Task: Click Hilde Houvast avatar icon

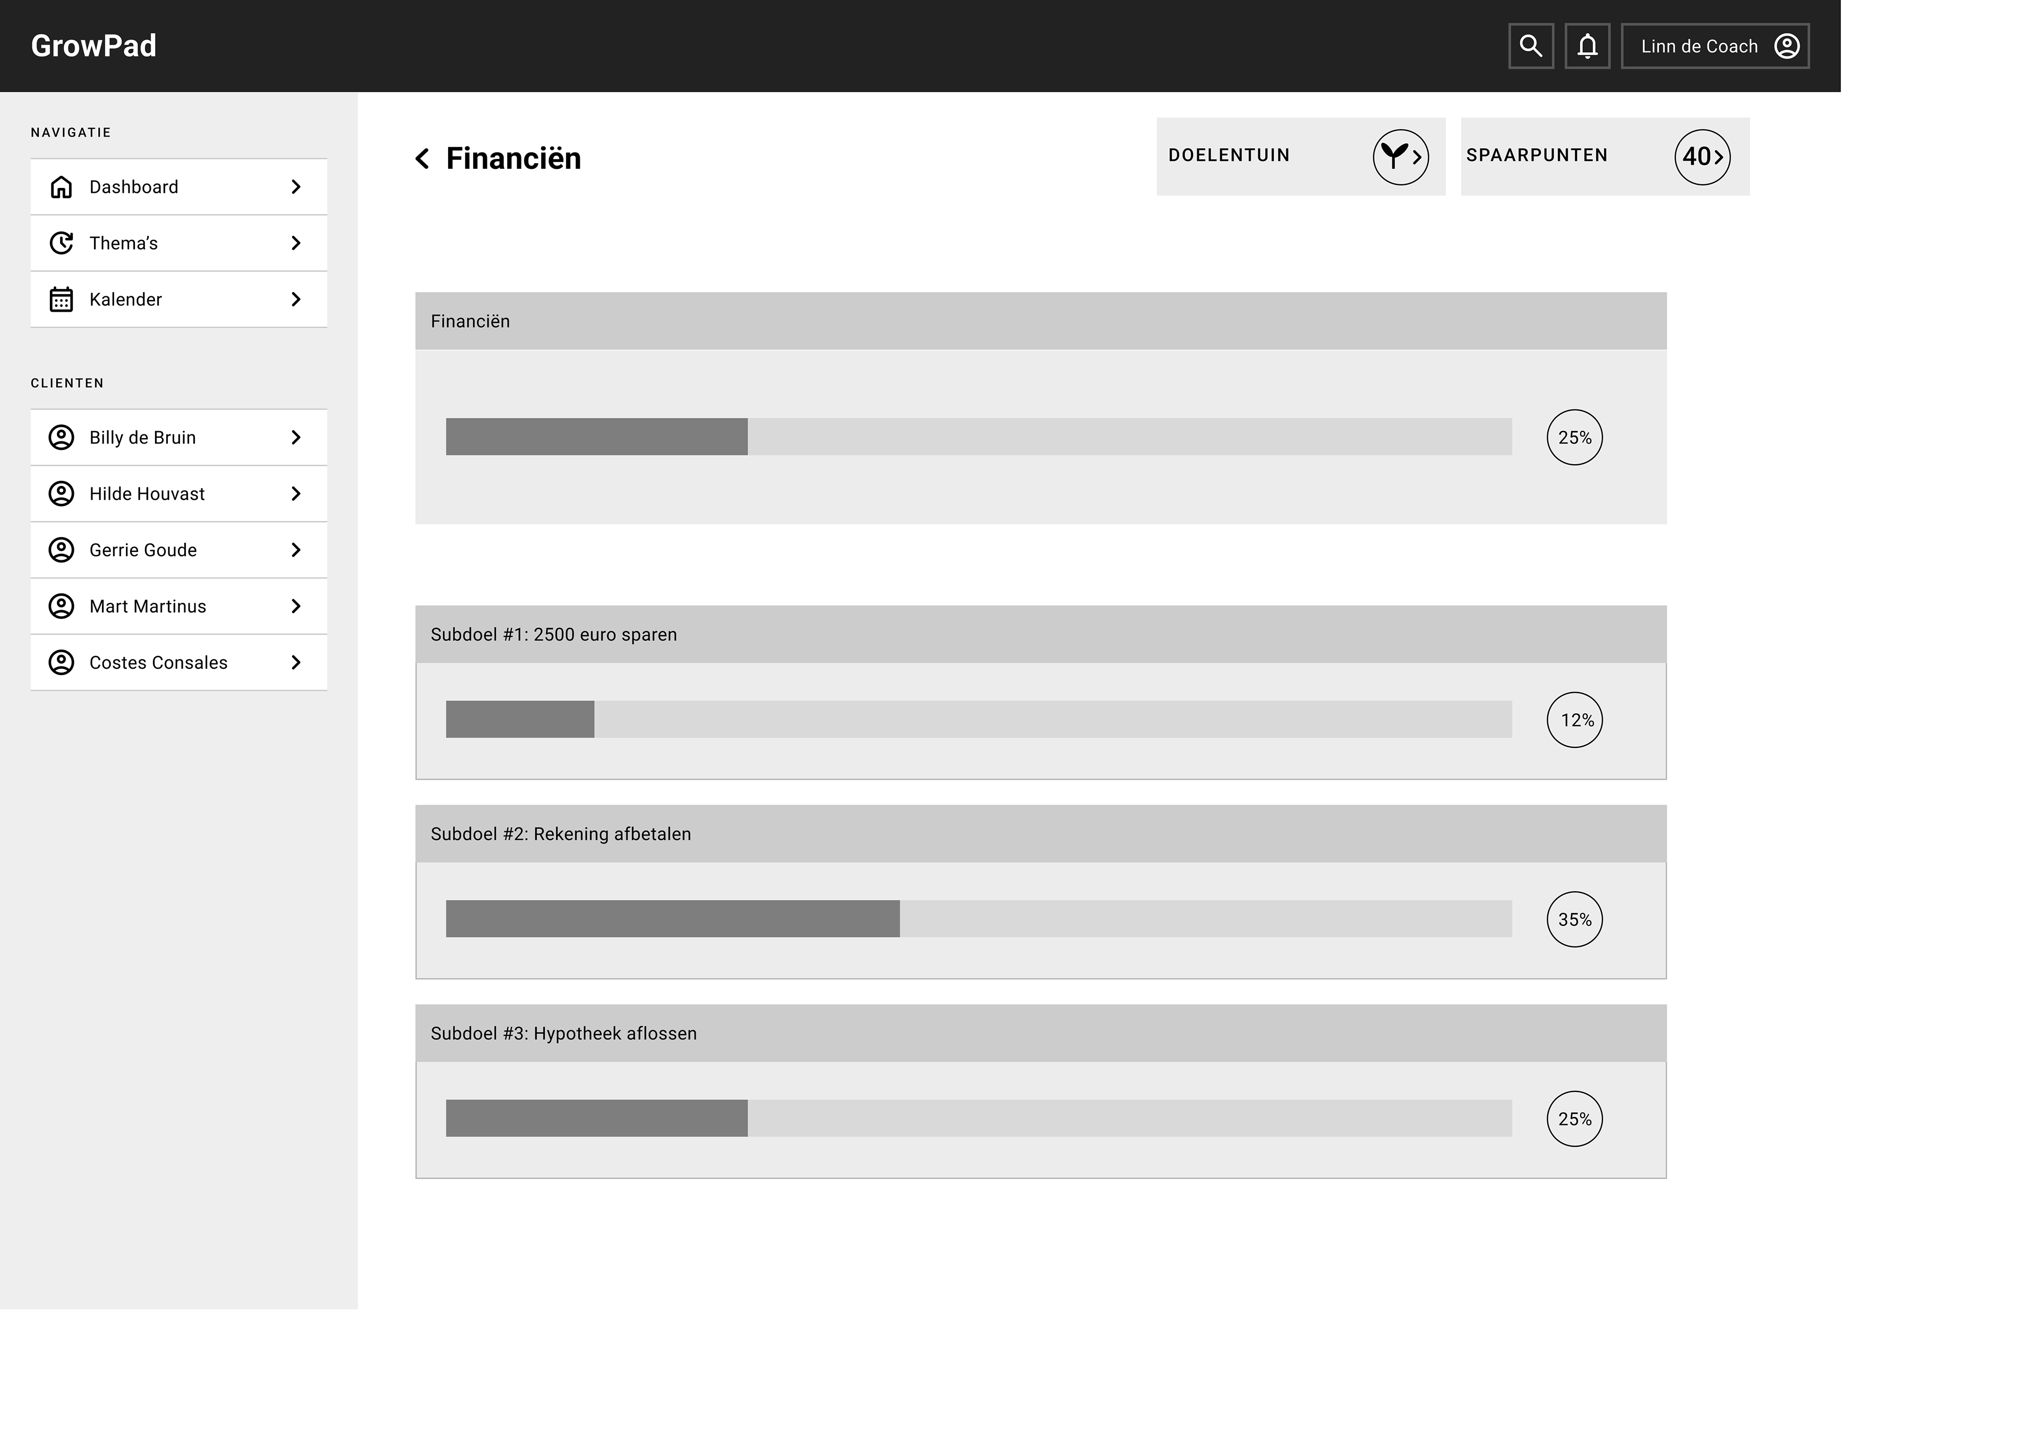Action: (61, 494)
